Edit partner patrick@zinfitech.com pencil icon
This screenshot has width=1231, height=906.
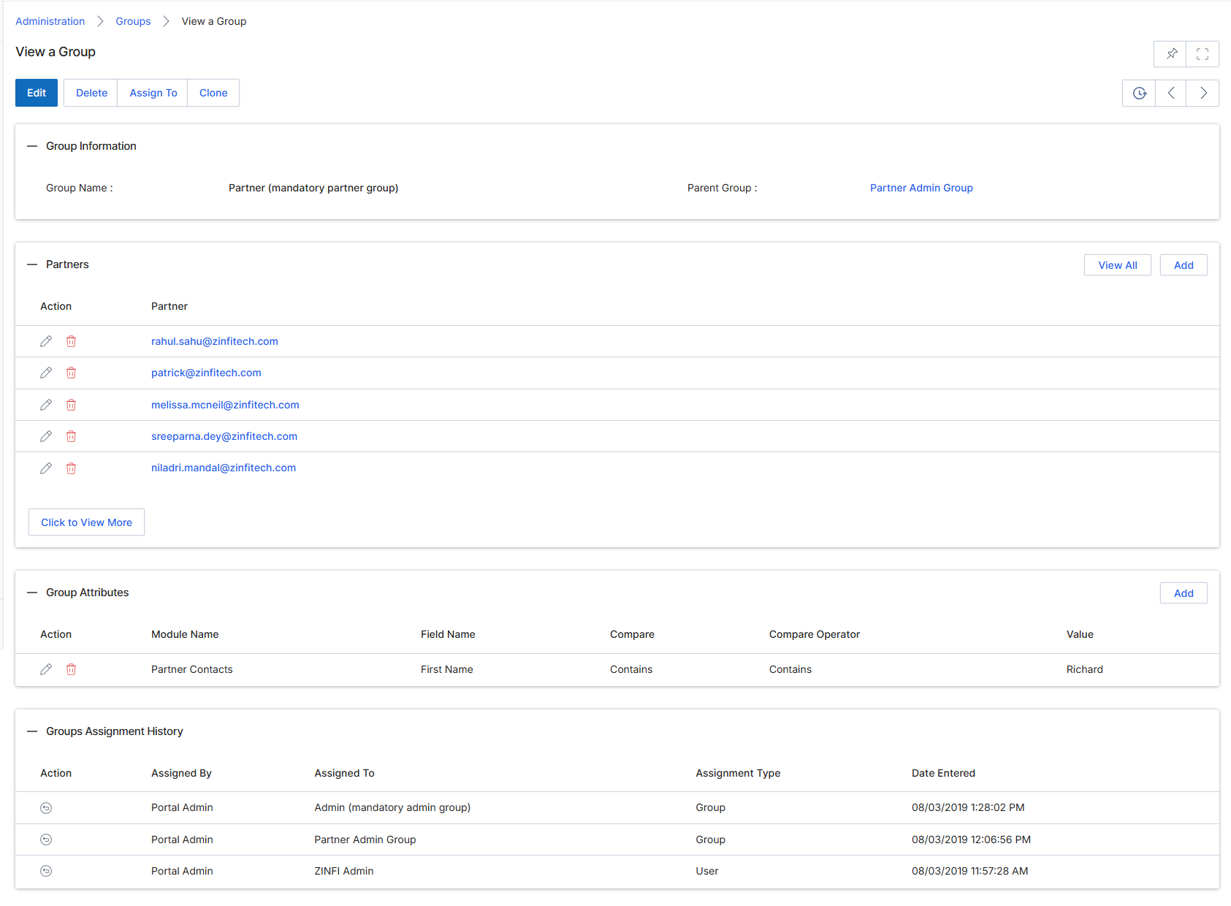point(46,373)
